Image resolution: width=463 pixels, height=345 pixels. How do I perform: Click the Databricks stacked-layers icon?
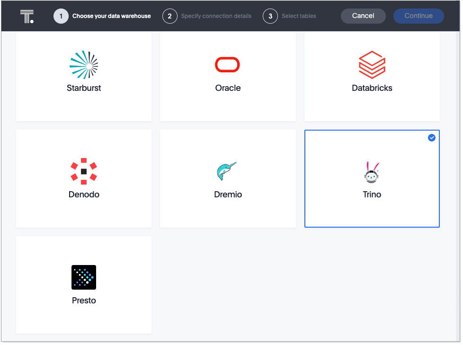click(372, 65)
